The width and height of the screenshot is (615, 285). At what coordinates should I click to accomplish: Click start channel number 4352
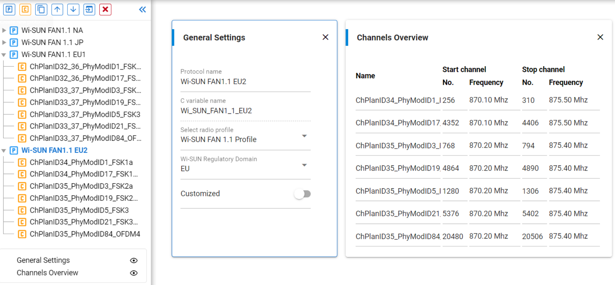point(451,123)
